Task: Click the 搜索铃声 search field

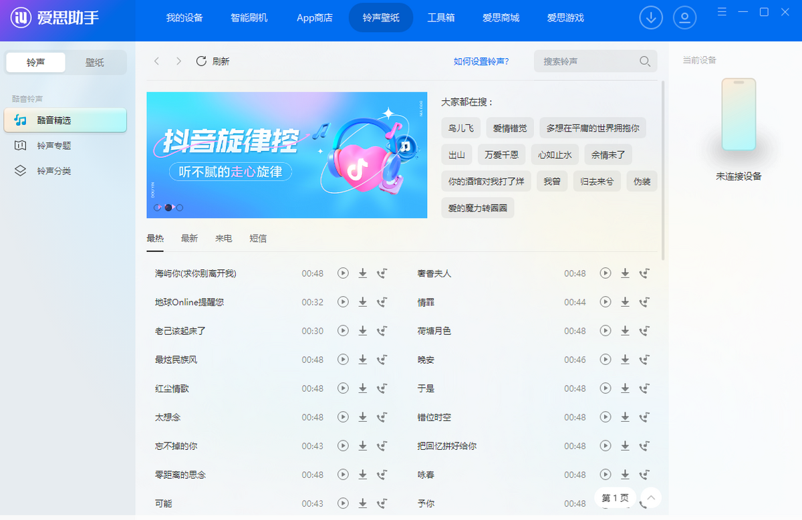Action: coord(595,61)
